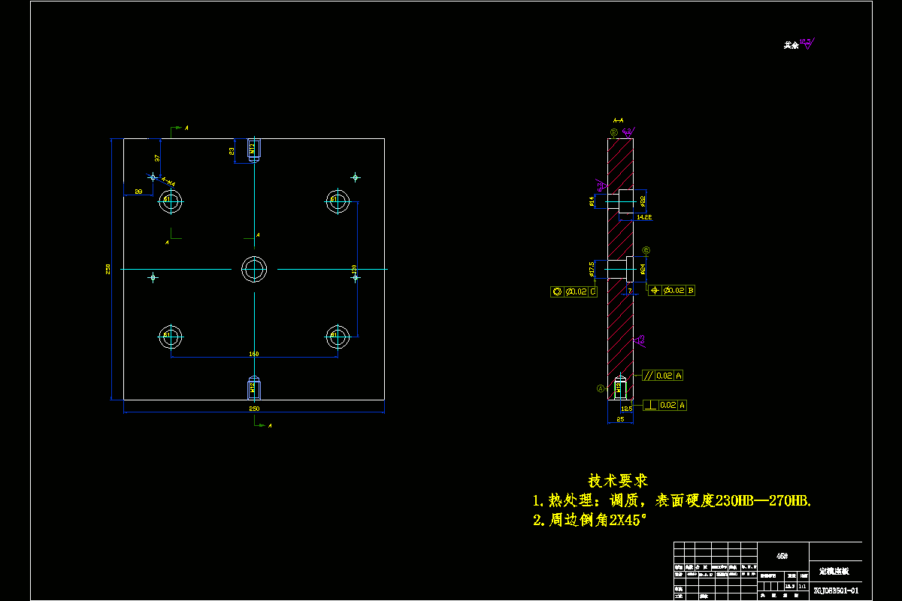Select the 12.5 dimension in section view
Viewport: 902px width, 601px height.
click(x=626, y=408)
